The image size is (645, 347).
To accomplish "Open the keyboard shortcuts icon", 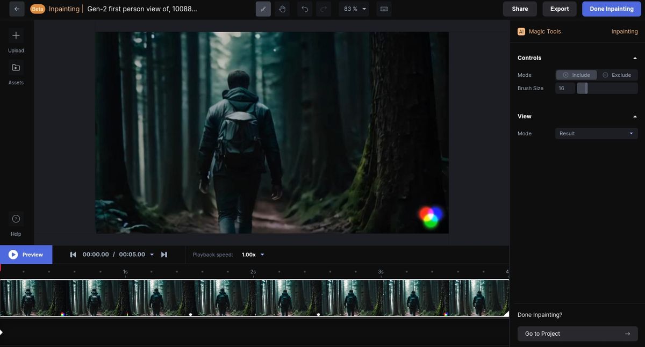I will click(x=384, y=9).
